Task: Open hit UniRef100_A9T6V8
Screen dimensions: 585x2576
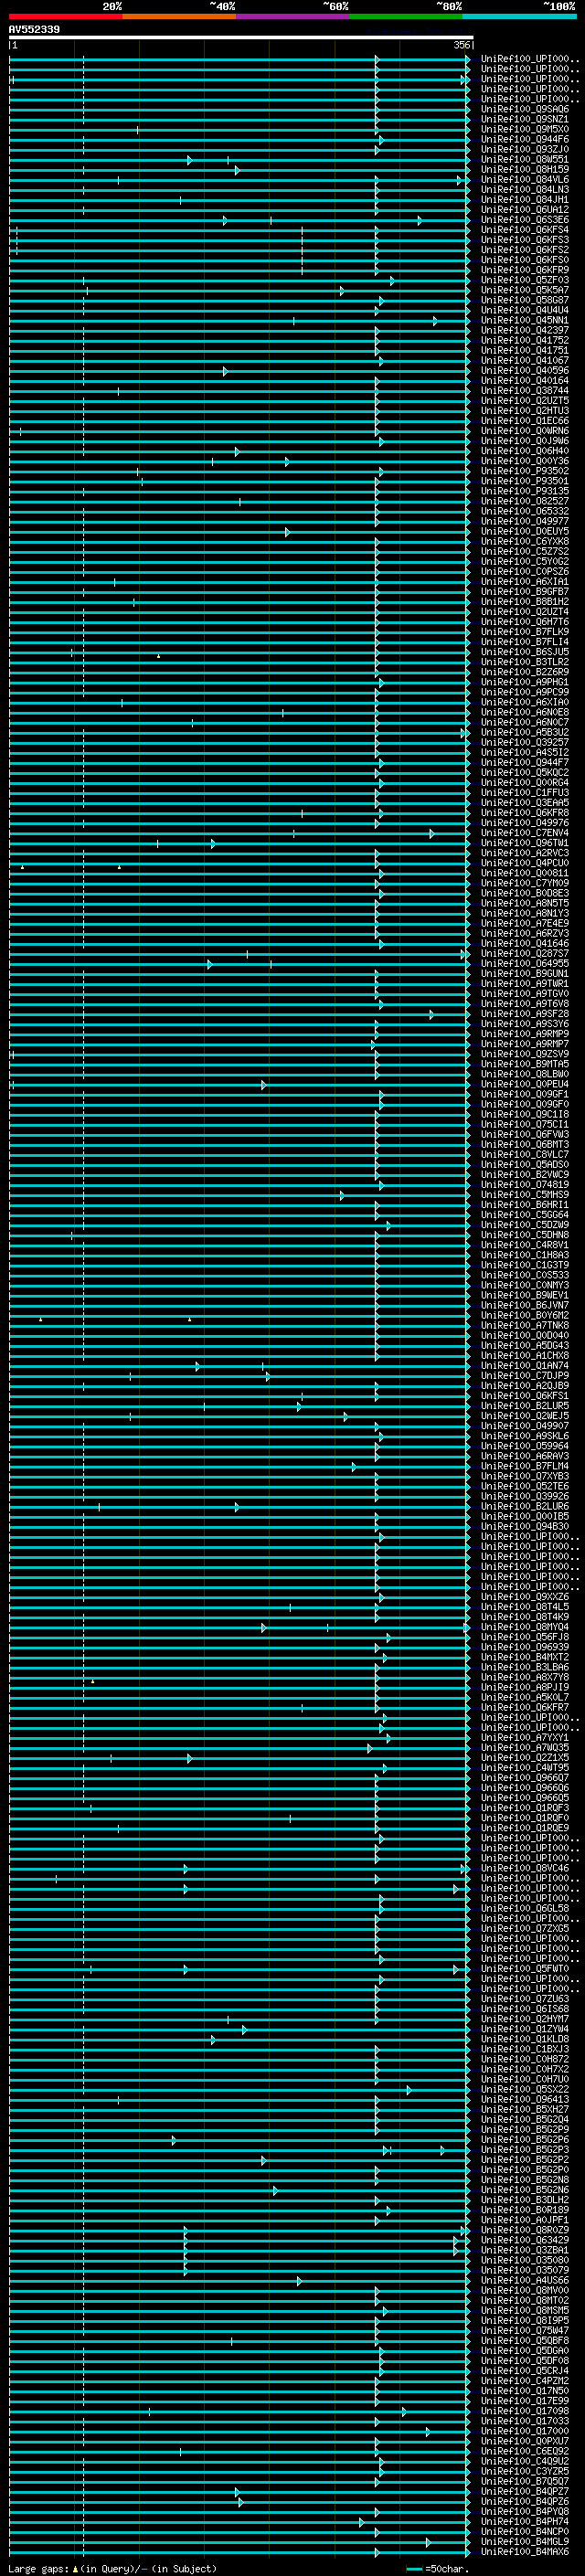Action: click(525, 1003)
